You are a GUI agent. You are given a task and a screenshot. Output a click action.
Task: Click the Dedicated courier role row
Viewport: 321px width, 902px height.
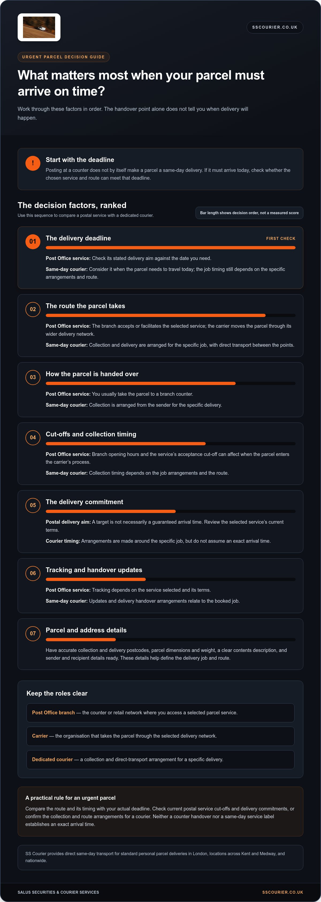(160, 760)
